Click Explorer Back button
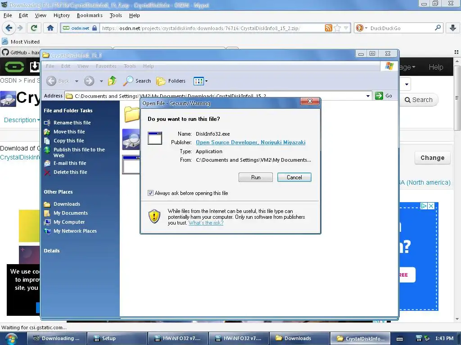This screenshot has width=461, height=345. 58,81
